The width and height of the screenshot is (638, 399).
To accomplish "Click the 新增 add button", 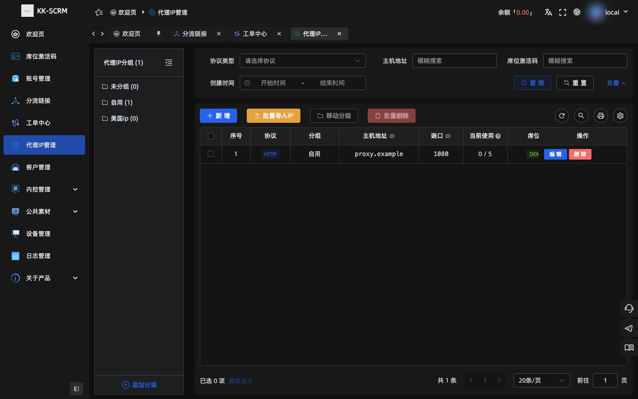I will click(218, 116).
